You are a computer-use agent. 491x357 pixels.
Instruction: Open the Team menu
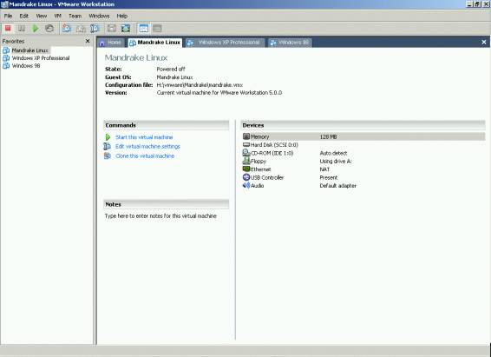coord(75,16)
